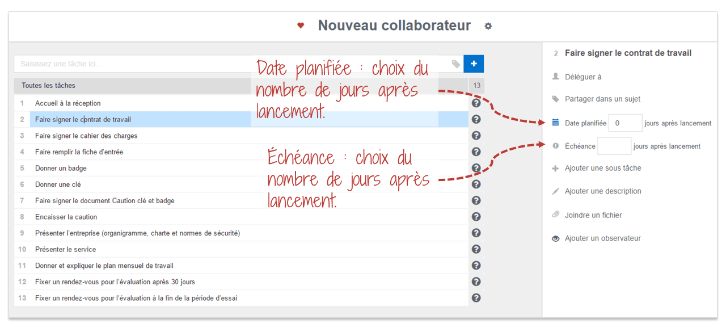Click help icon for Accueil à la réception
This screenshot has height=332, width=726.
point(476,103)
